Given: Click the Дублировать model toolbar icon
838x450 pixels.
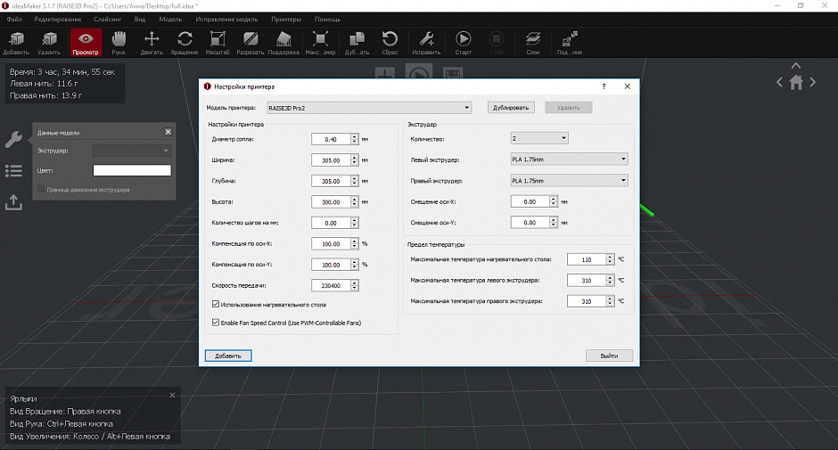Looking at the screenshot, I should point(357,43).
